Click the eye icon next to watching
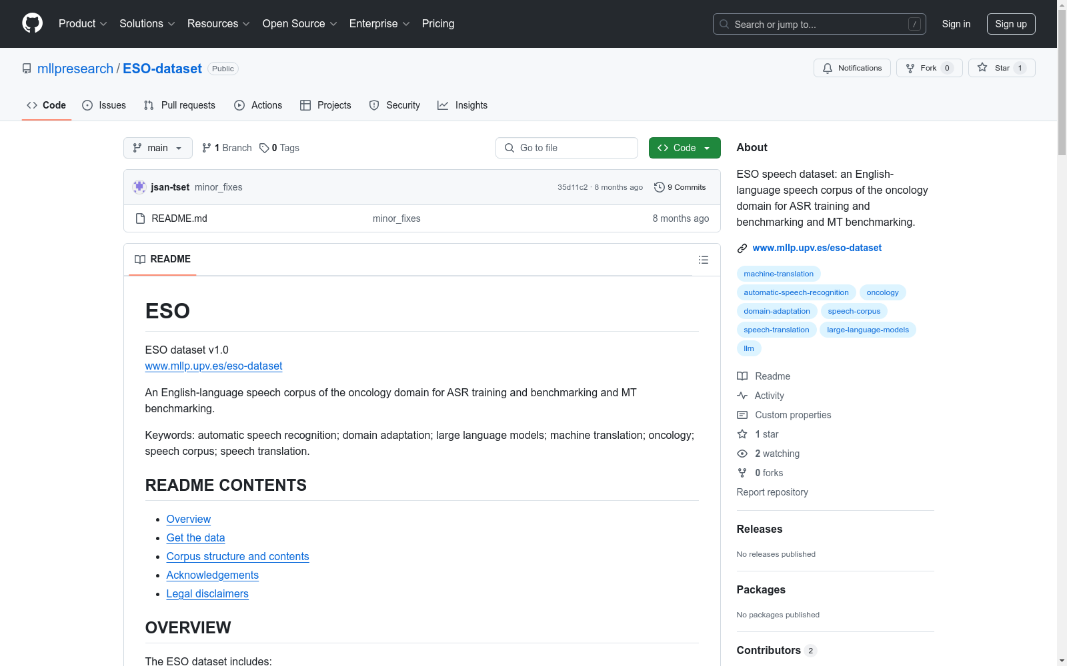Screen dimensions: 1067x666 tap(742, 454)
